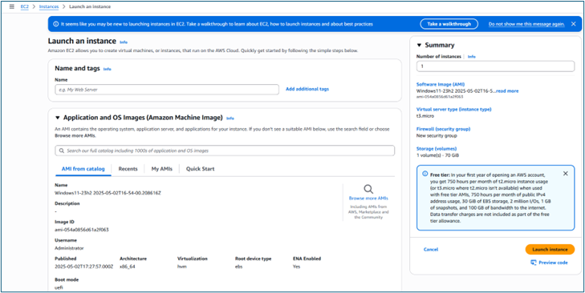Click the EC2 breadcrumb link
This screenshot has width=585, height=293.
[25, 6]
